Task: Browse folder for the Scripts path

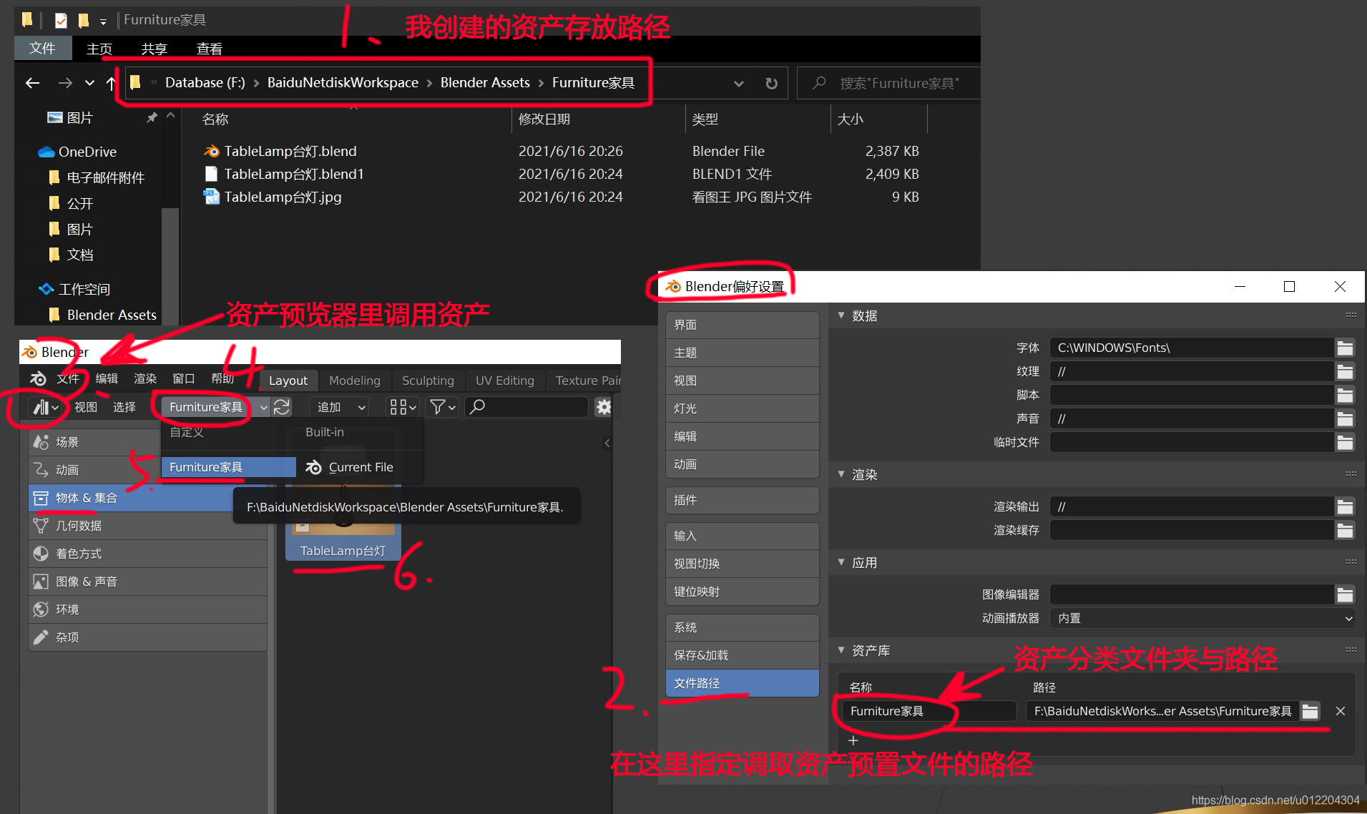Action: click(x=1345, y=395)
